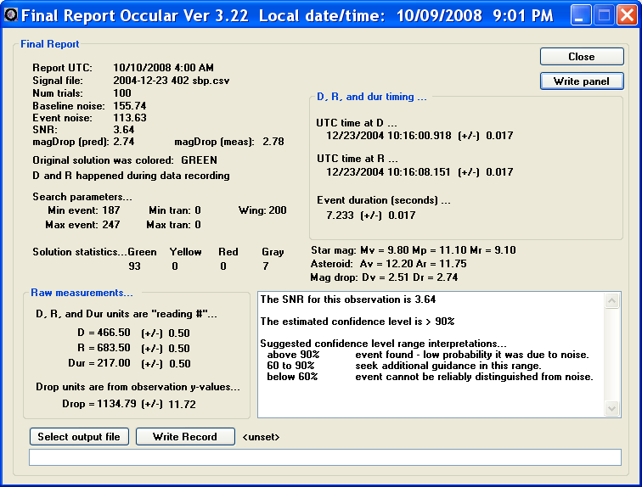Click Select output file button
Screen dimensions: 642x487
79,437
